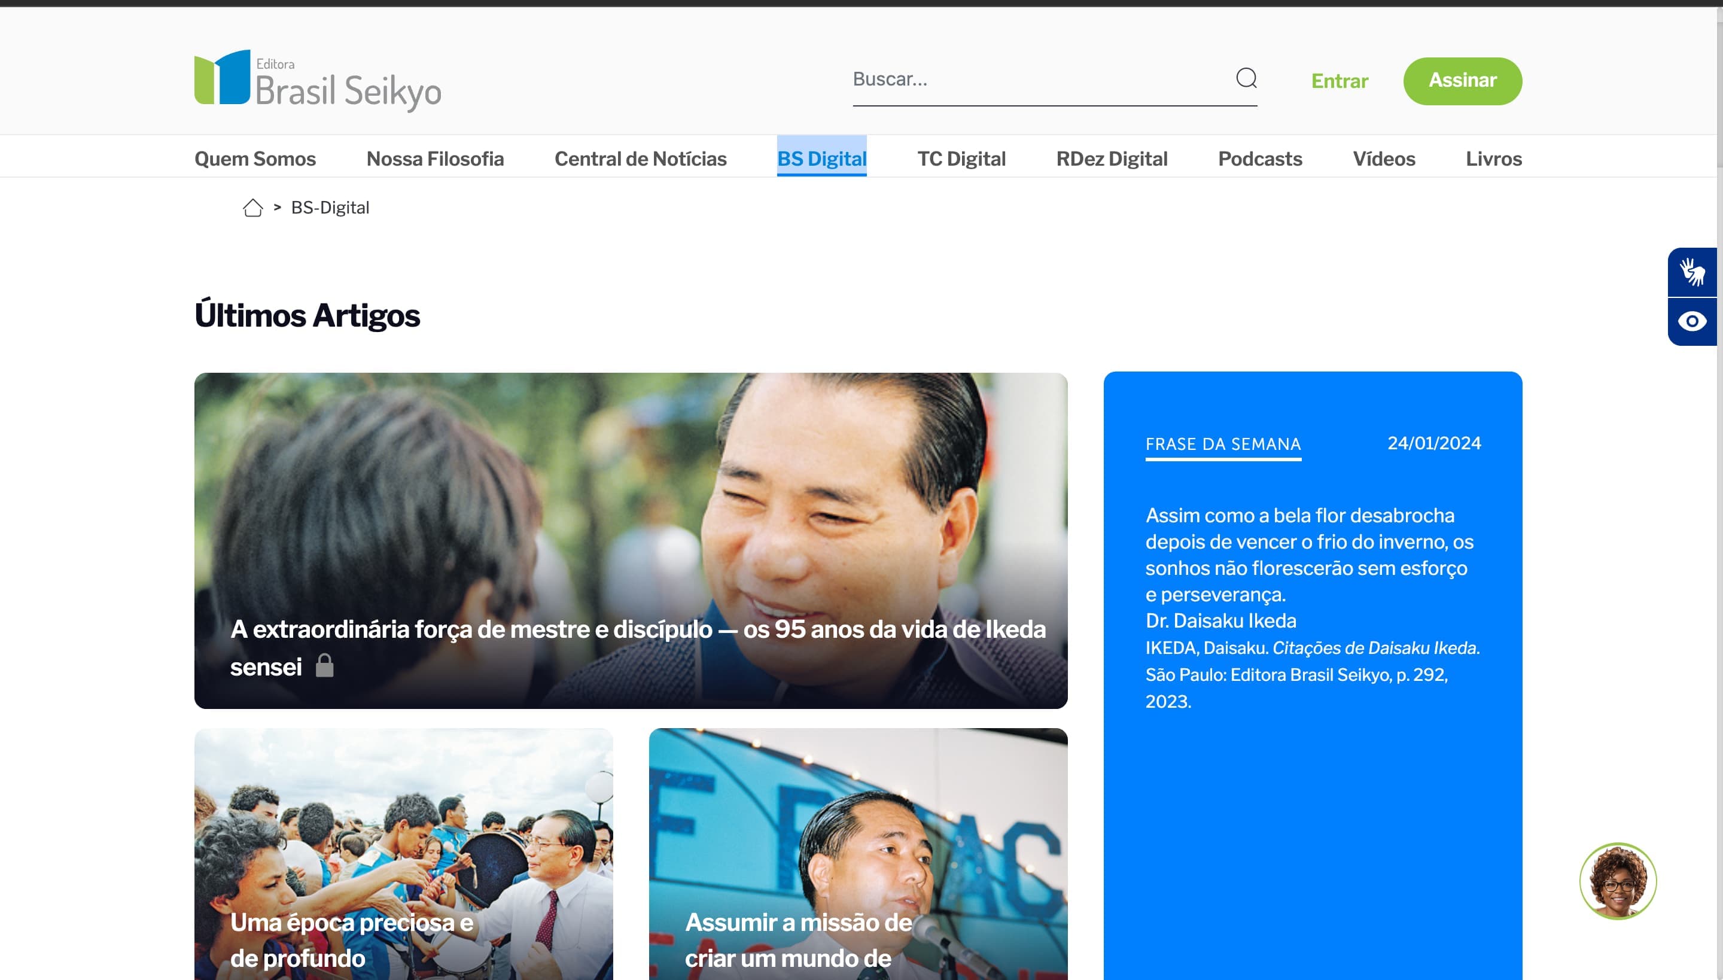Go to the Nossa Filosofia section

pyautogui.click(x=435, y=159)
